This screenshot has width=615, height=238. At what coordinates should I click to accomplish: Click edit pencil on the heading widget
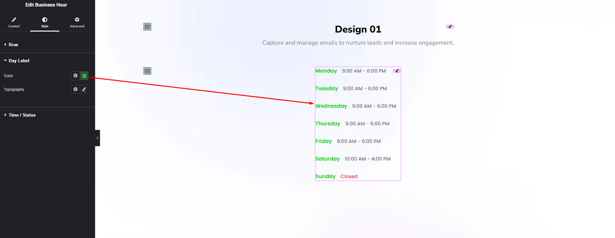450,27
